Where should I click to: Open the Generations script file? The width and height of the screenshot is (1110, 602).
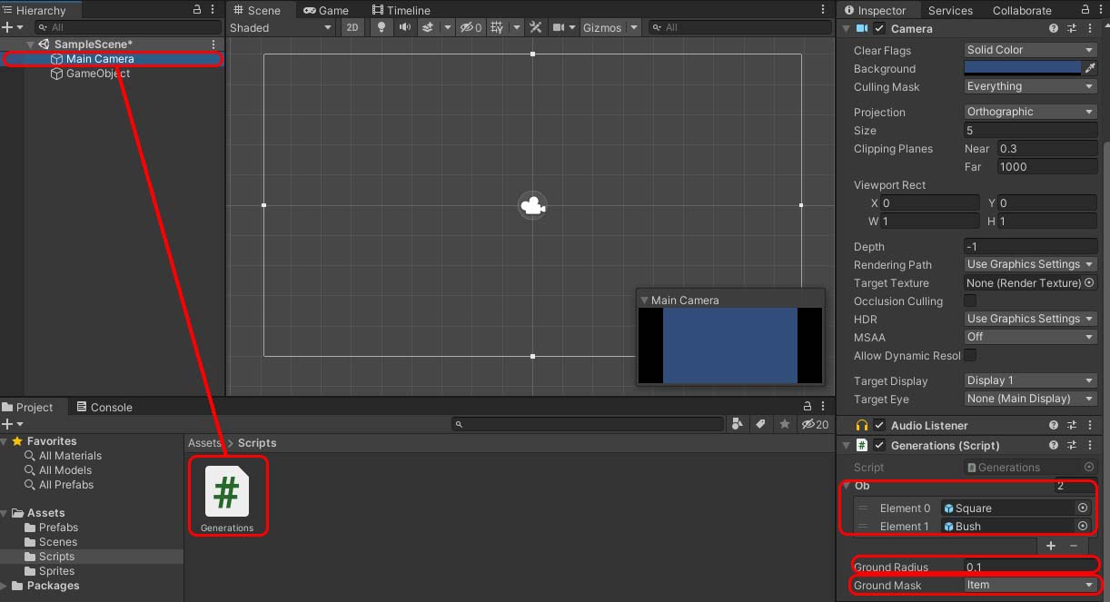(x=227, y=496)
